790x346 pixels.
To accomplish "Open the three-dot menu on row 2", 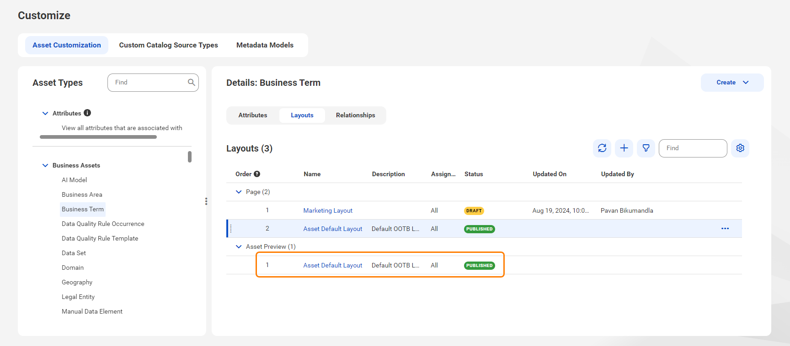I will click(725, 228).
